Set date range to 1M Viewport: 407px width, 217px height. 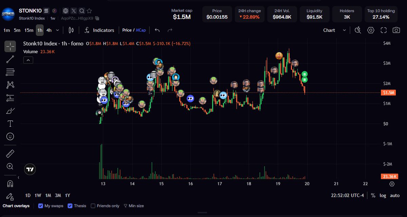point(48,196)
